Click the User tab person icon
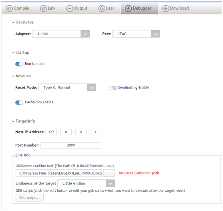The height and width of the screenshot is (211, 223). point(102,8)
